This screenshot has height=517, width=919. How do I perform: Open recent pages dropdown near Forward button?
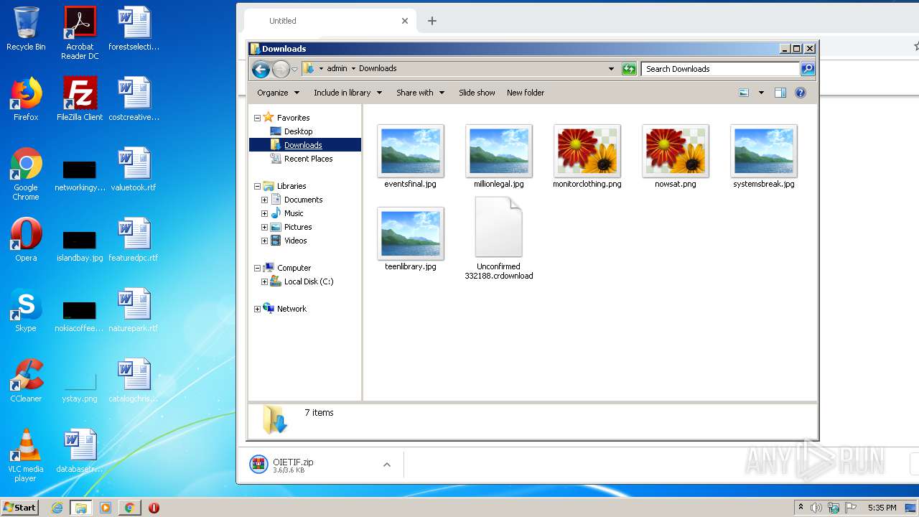294,70
